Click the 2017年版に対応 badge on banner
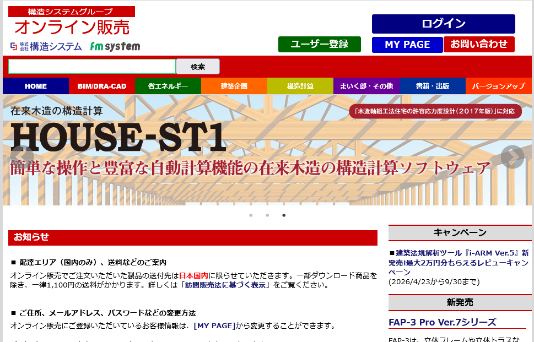The image size is (534, 342). pyautogui.click(x=435, y=111)
